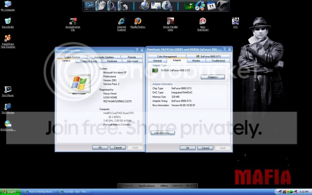Open the Windows start menu

[10, 192]
